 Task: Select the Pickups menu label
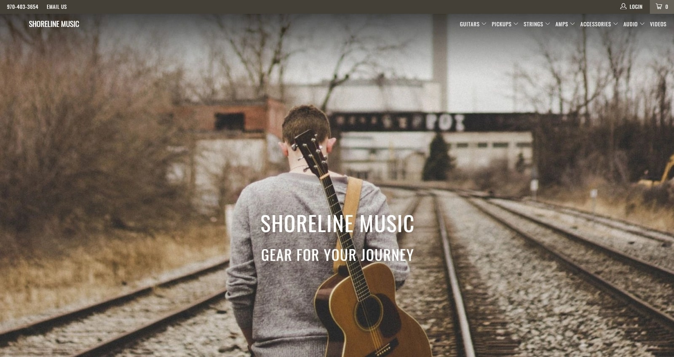click(501, 24)
